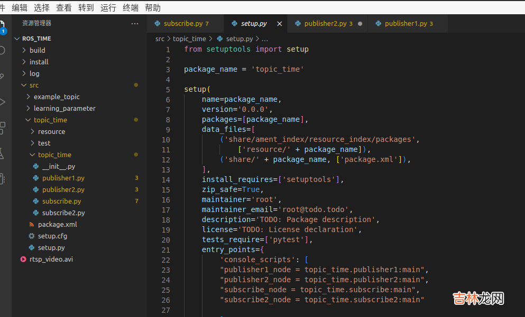Viewport: 525px width, 317px height.
Task: Expand the learning_parameter folder
Action: [x=65, y=108]
